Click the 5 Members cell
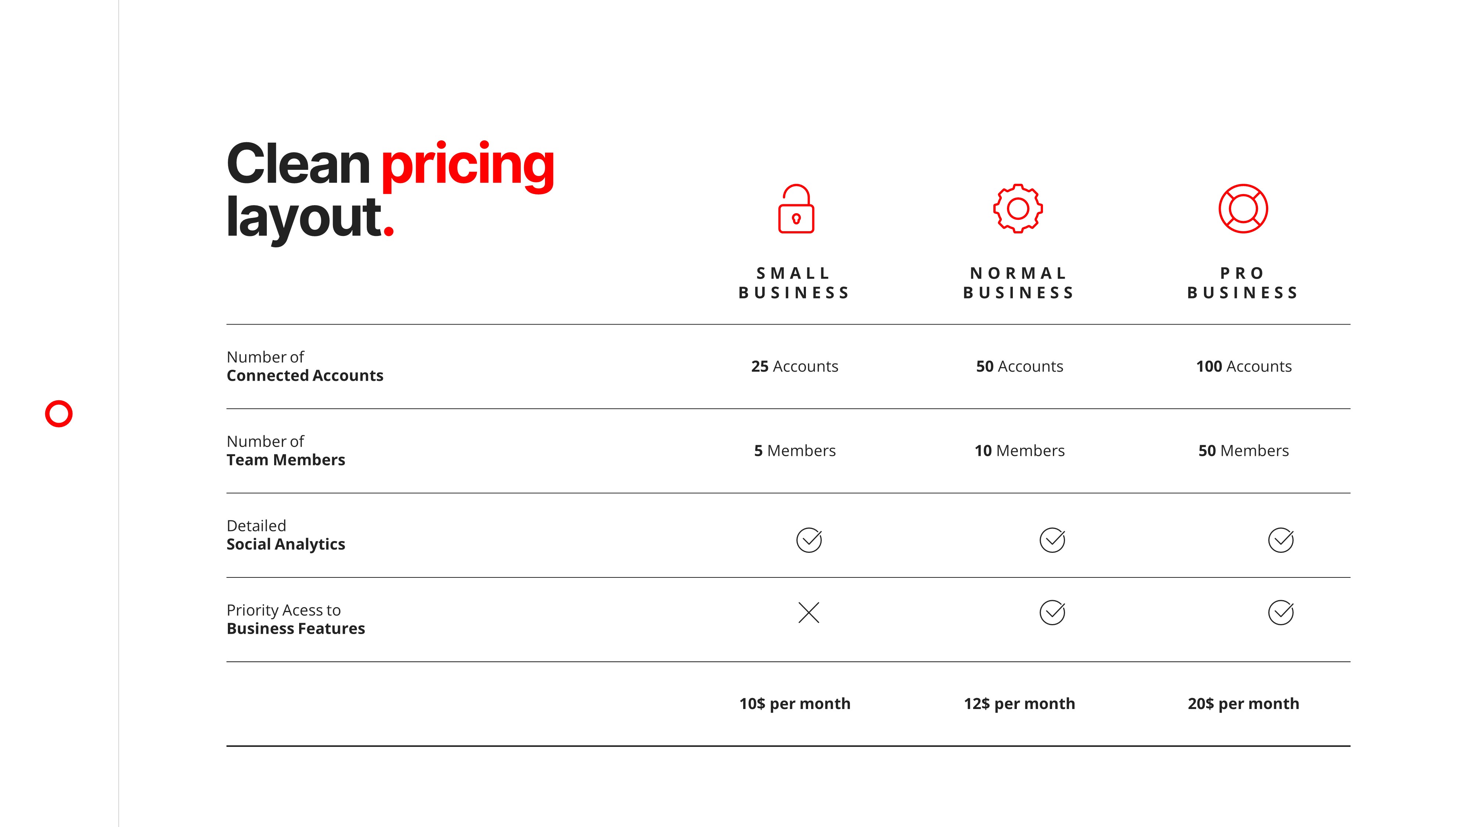Image resolution: width=1470 pixels, height=827 pixels. [794, 451]
